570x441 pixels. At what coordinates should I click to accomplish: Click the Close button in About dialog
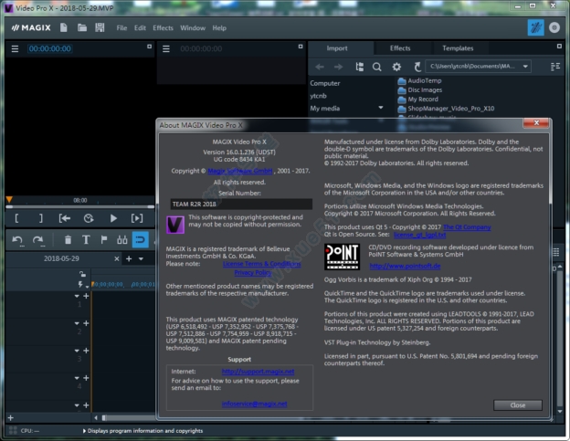pos(518,405)
